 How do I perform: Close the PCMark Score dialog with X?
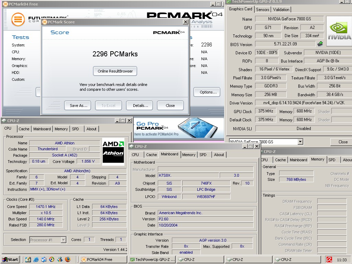185,22
